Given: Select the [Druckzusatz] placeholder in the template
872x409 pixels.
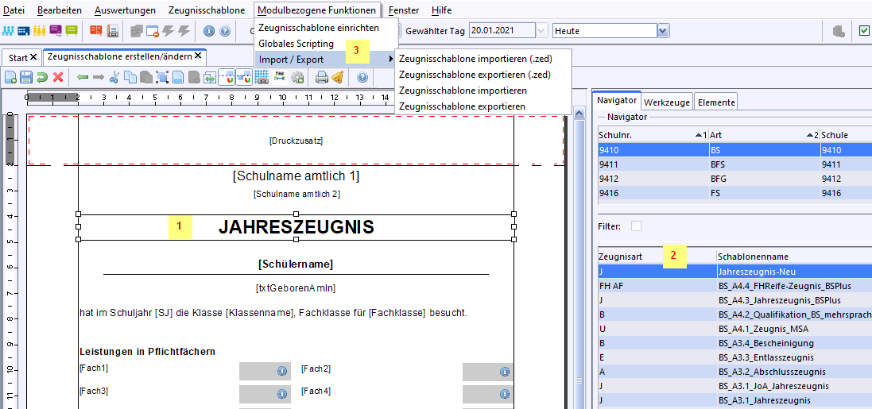Looking at the screenshot, I should [296, 141].
